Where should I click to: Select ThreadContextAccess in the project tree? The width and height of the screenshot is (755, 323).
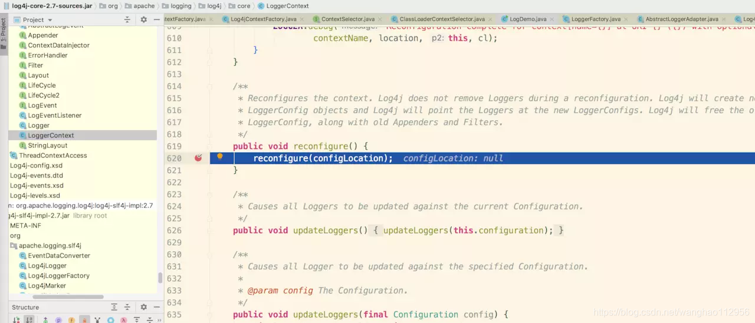point(52,156)
